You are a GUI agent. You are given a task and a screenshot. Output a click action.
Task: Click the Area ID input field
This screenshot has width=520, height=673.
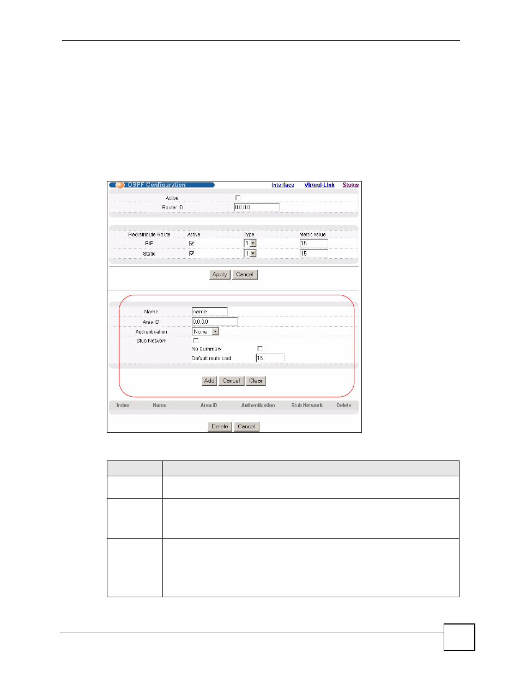click(215, 322)
